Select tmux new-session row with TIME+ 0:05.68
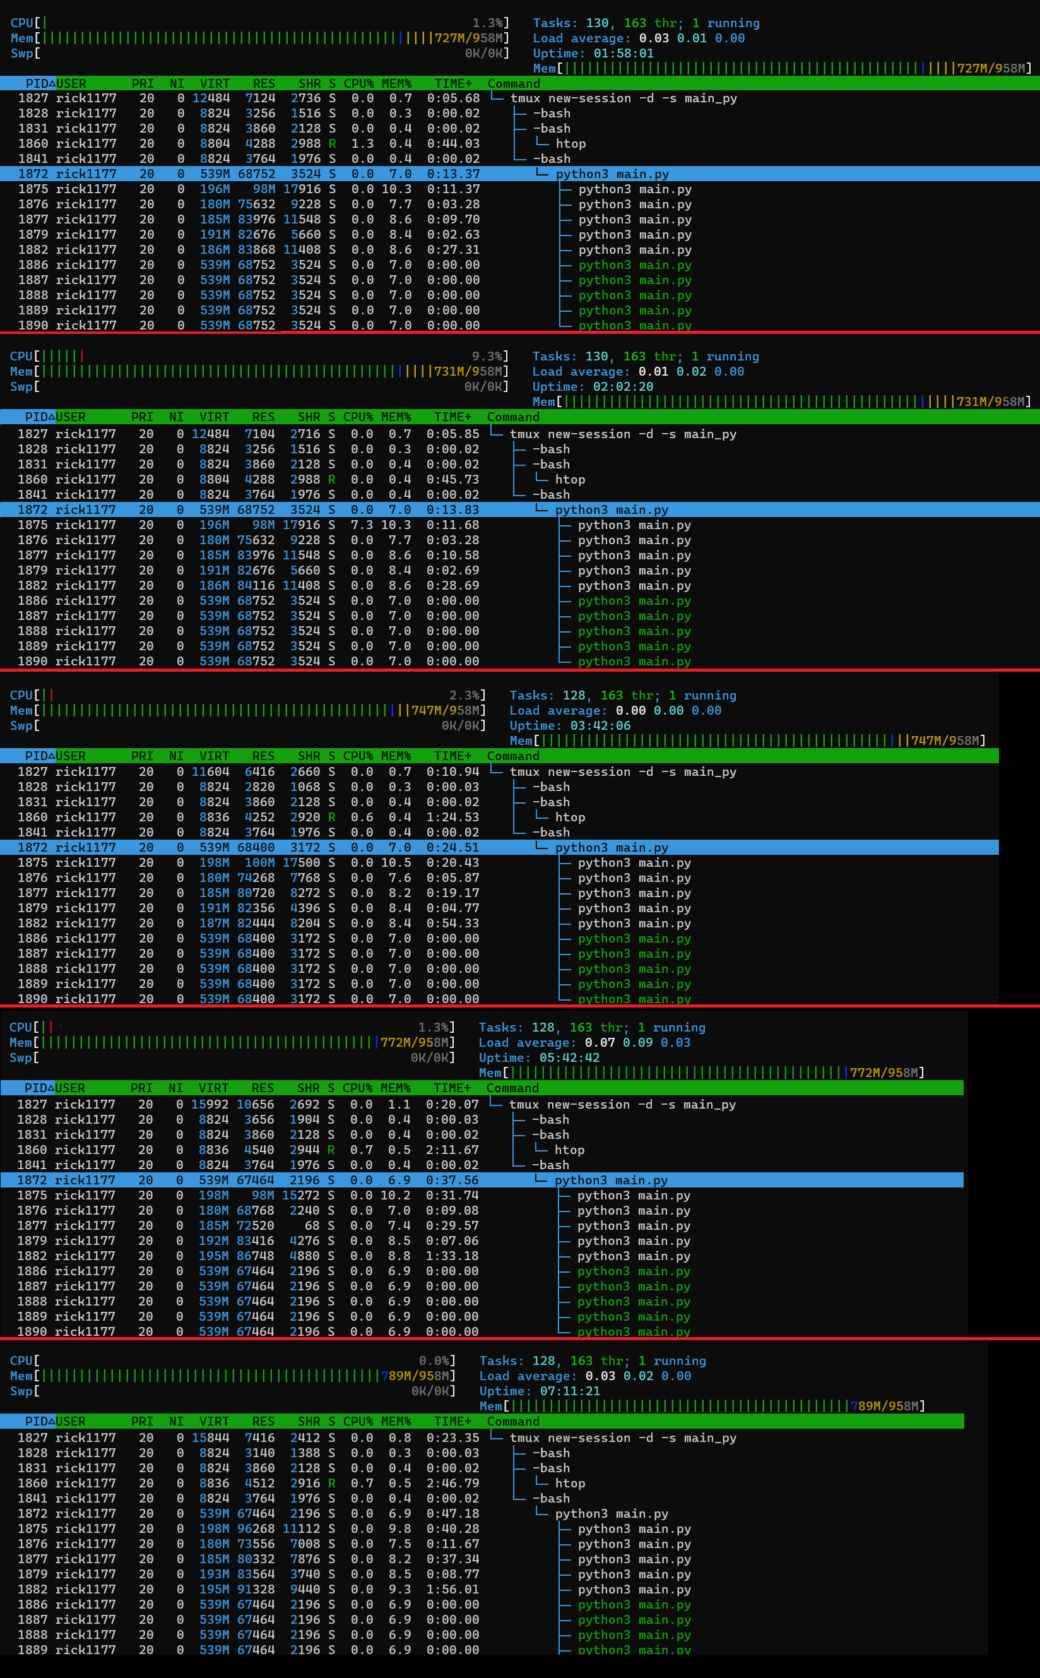 tap(520, 98)
